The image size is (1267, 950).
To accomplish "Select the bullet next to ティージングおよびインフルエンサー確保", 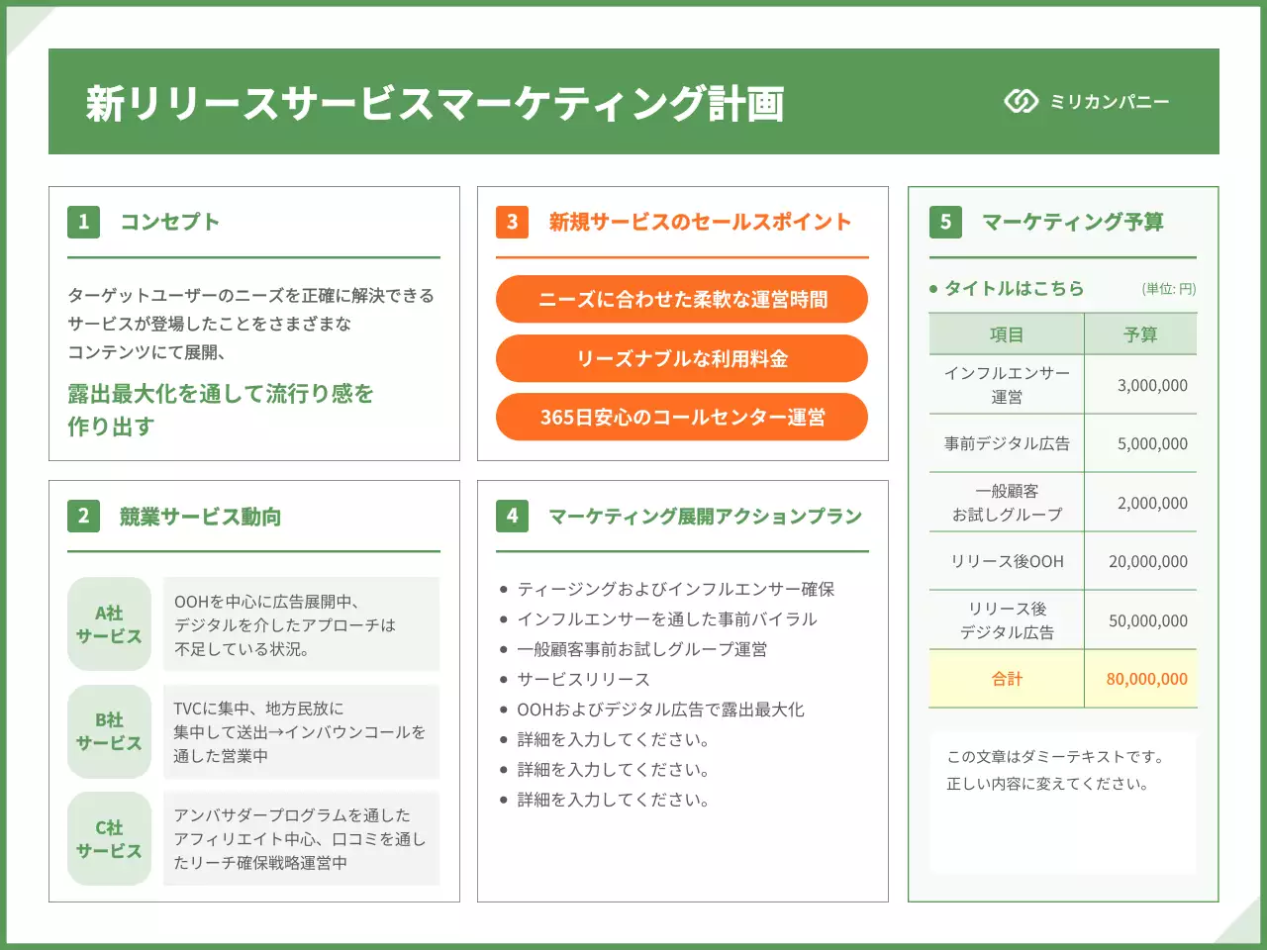I will tap(506, 590).
